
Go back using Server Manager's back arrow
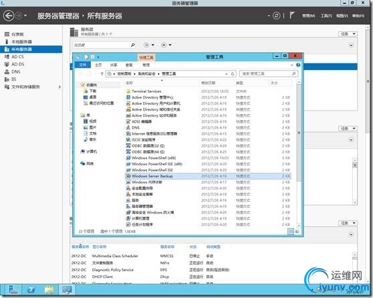pyautogui.click(x=9, y=16)
